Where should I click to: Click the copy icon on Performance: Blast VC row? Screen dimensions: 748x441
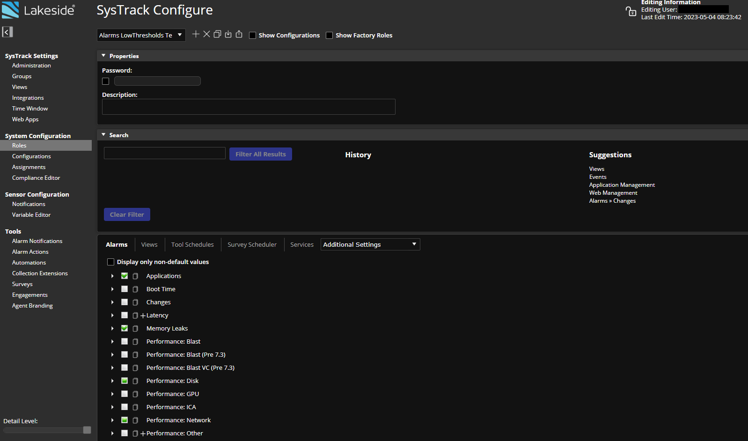(x=135, y=368)
